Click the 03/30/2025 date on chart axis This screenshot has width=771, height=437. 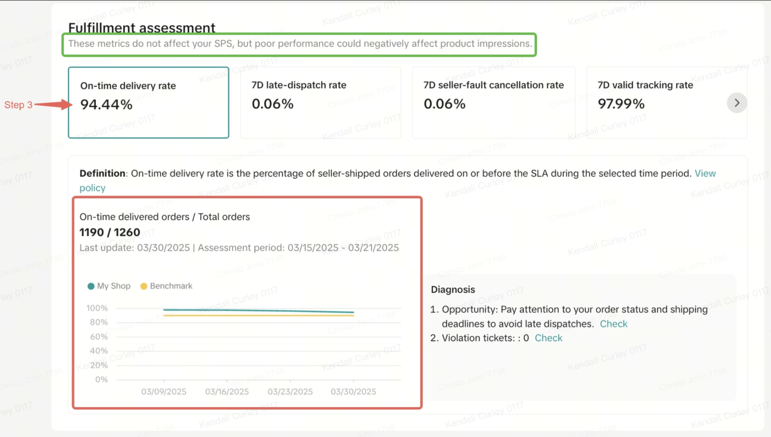tap(353, 392)
